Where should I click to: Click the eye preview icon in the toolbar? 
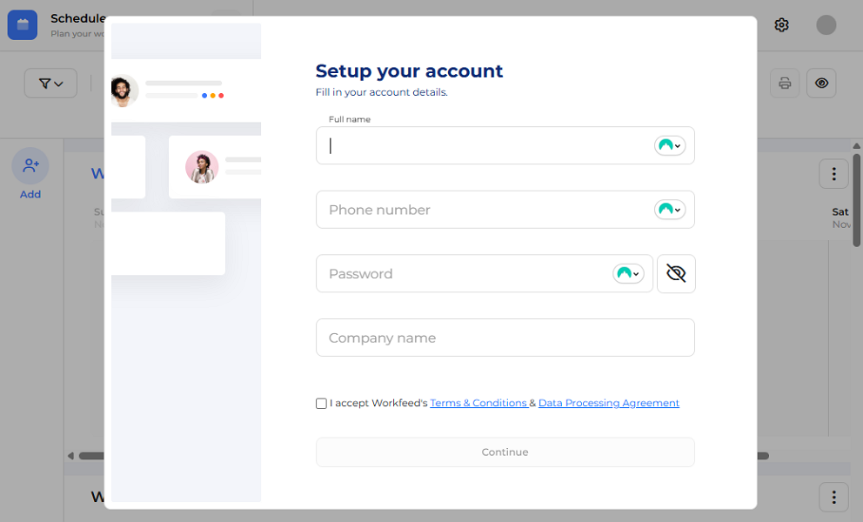(820, 83)
